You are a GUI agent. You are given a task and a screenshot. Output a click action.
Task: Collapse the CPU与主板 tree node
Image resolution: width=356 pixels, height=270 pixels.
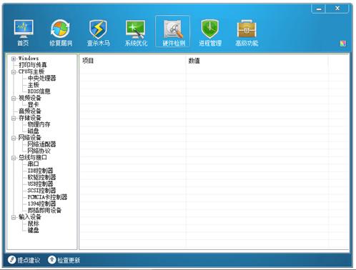(14, 71)
